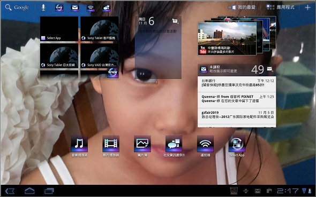Launch the 遙控器 remote control app
316x197 pixels.
coord(205,146)
